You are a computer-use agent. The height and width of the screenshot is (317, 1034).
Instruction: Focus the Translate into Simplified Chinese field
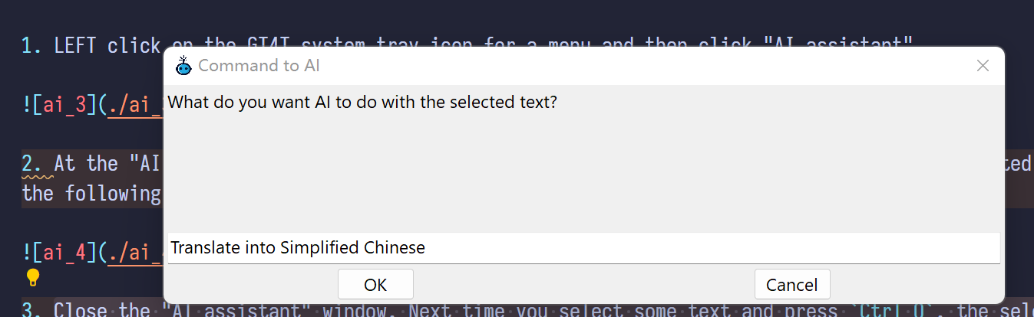pos(583,248)
